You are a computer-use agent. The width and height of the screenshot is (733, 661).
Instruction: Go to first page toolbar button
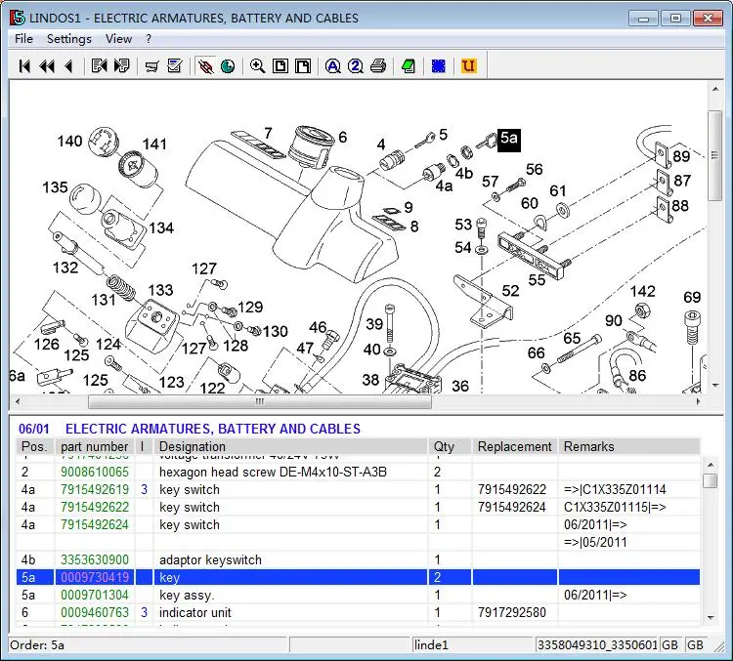(24, 66)
